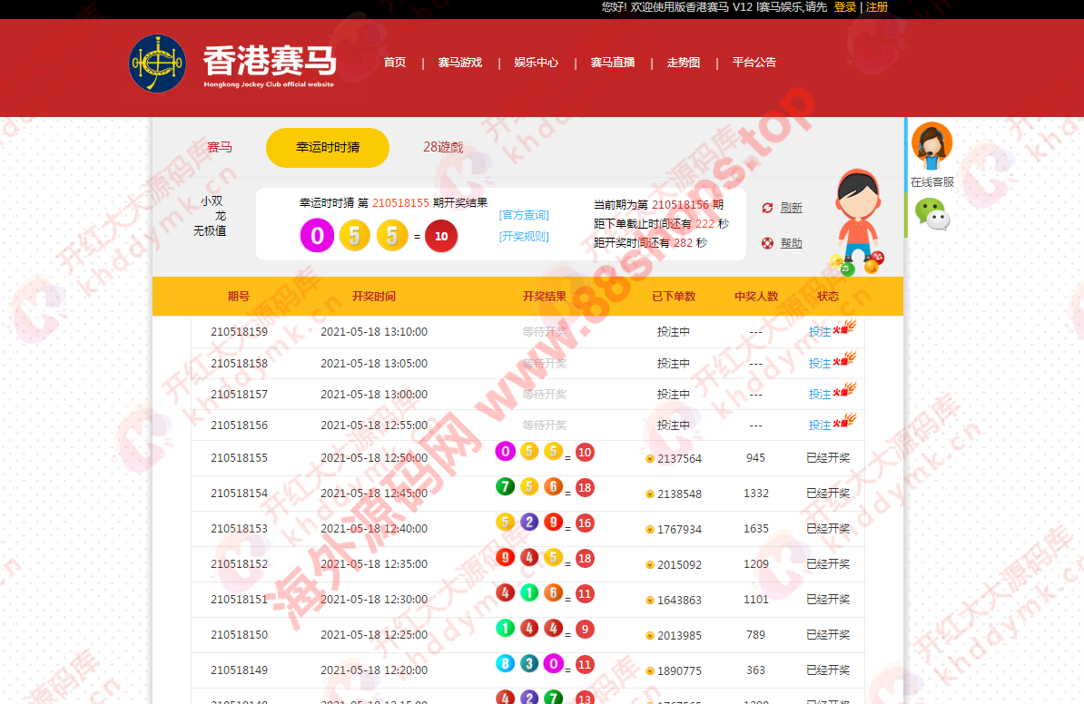The height and width of the screenshot is (704, 1084).
Task: Open 赛马游戏 in the navigation menu
Action: click(459, 63)
